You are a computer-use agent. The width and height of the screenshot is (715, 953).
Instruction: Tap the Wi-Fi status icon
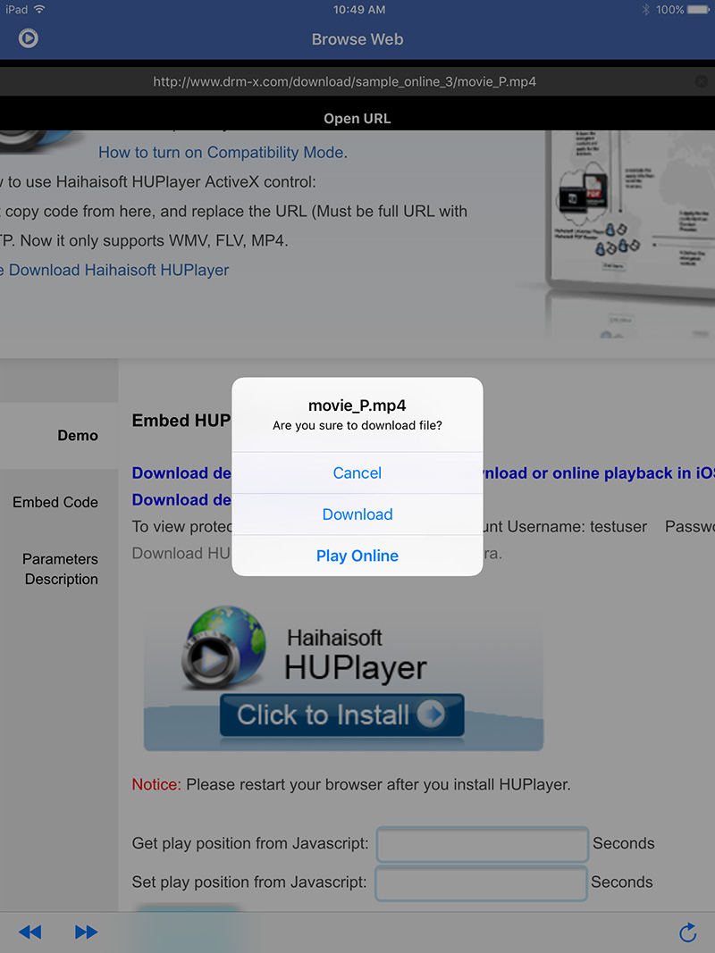coord(39,9)
